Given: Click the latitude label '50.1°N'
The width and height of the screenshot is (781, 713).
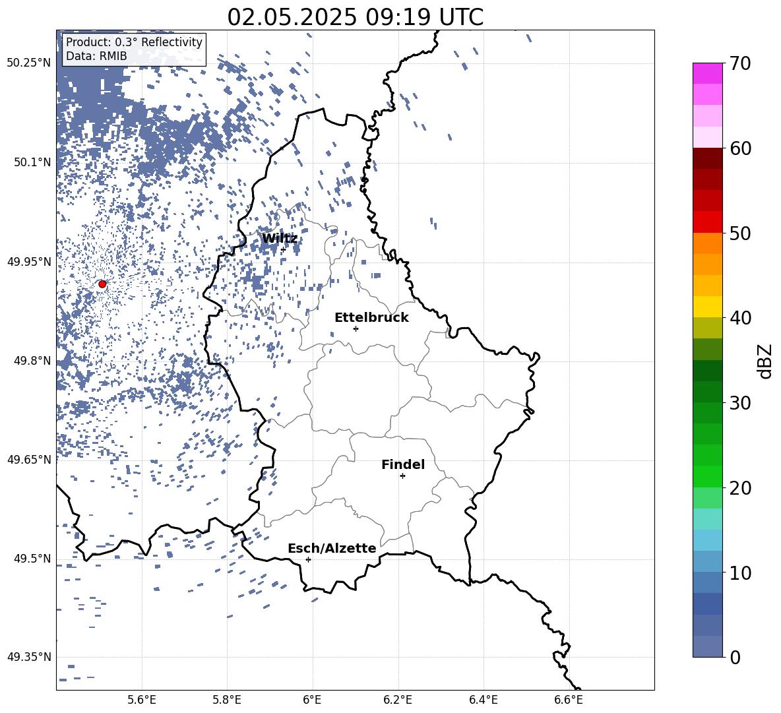Looking at the screenshot, I should [x=32, y=162].
